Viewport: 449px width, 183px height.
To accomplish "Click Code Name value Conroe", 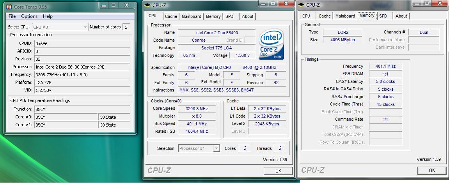I will 199,40.
